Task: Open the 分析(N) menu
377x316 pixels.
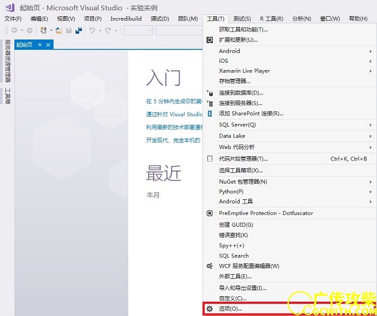Action: (x=301, y=19)
